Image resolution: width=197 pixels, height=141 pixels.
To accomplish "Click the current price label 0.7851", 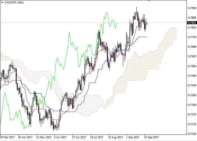I will [192, 23].
